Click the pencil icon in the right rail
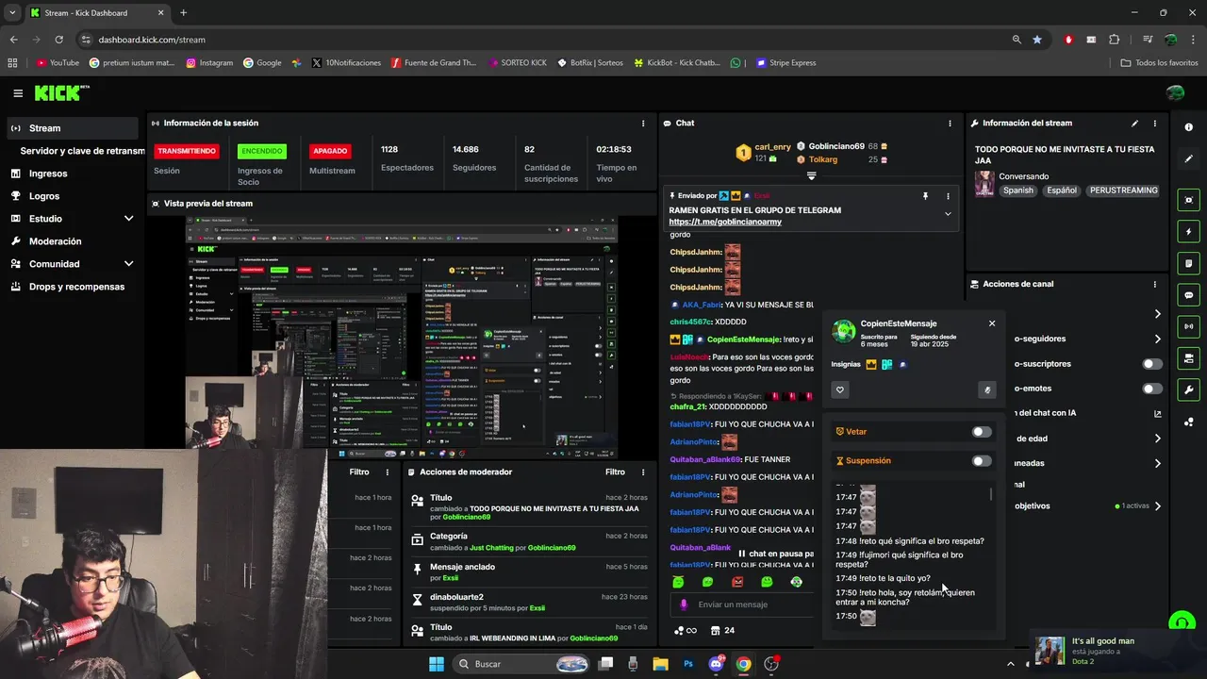Viewport: 1207px width, 679px height. click(1188, 158)
